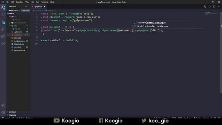Collapse the dist folder
Viewport: 222px width, 125px height.
[10, 17]
